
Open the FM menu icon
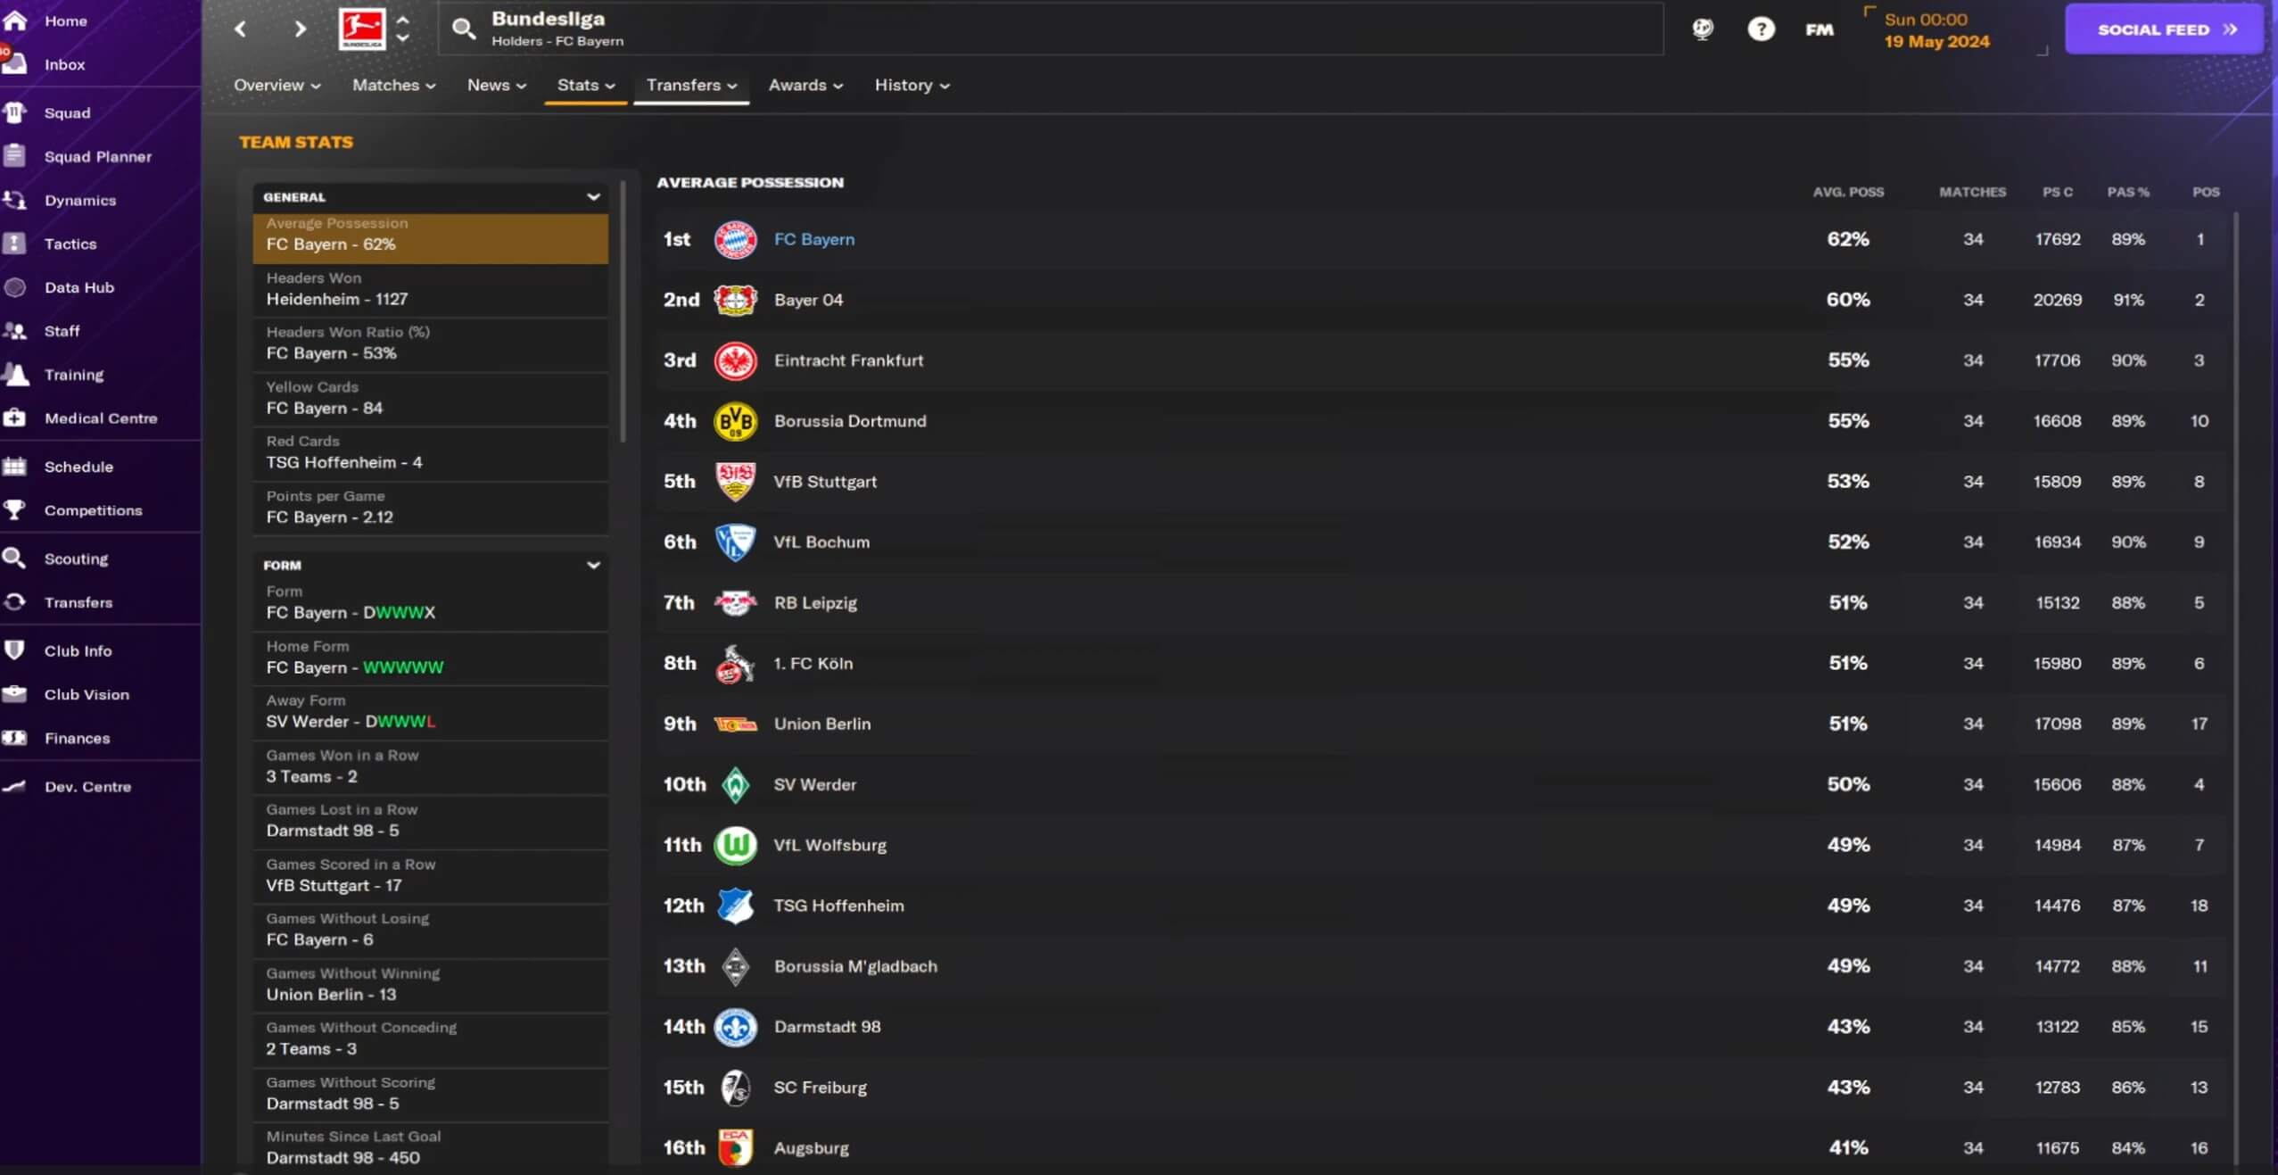click(1819, 29)
